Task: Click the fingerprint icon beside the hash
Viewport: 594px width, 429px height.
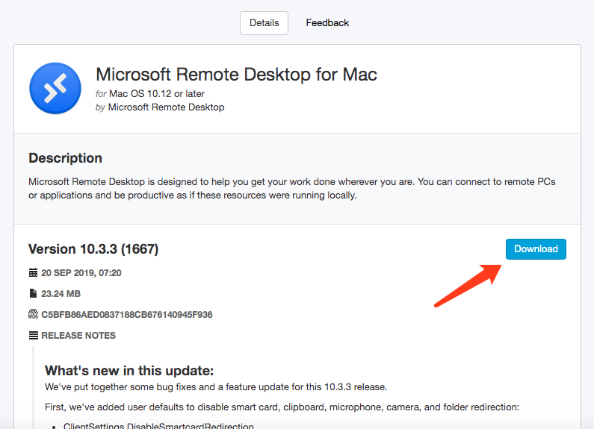Action: point(34,314)
